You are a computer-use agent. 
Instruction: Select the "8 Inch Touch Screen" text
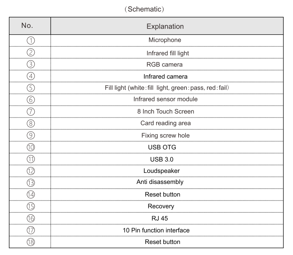[x=165, y=111]
